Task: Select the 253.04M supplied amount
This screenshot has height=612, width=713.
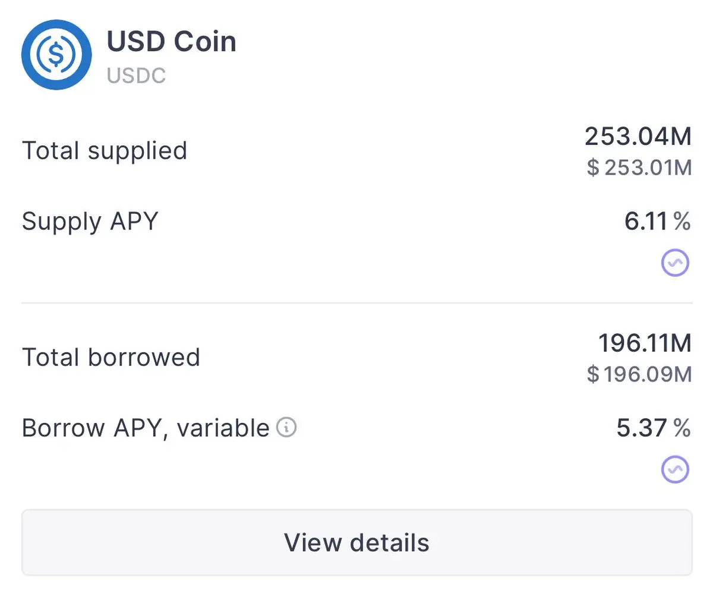Action: (638, 136)
